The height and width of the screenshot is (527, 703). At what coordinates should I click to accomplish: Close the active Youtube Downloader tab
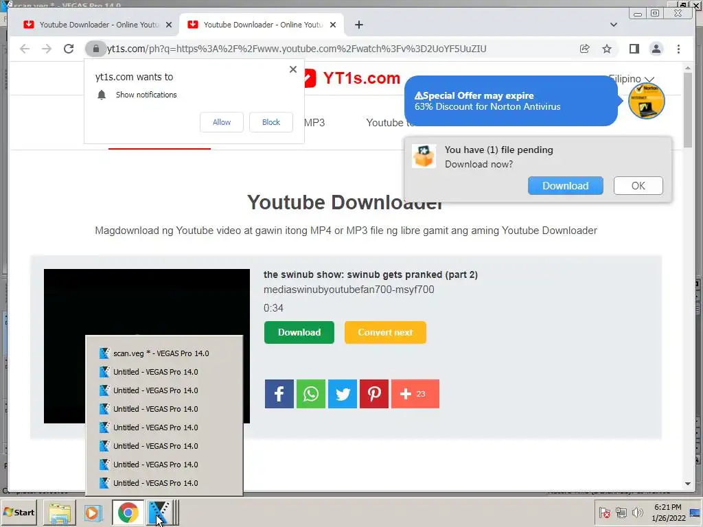pos(333,25)
